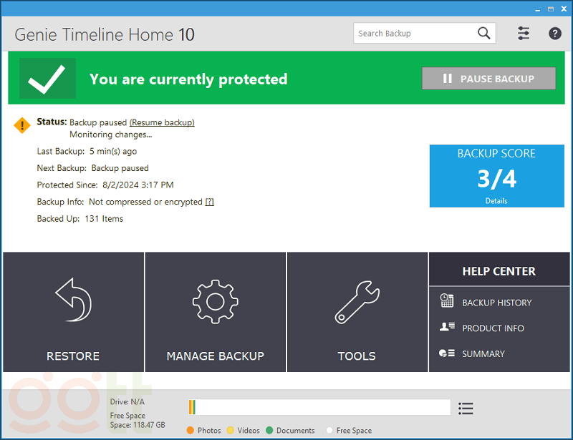Click the orange status warning icon
This screenshot has height=440, width=573.
22,125
